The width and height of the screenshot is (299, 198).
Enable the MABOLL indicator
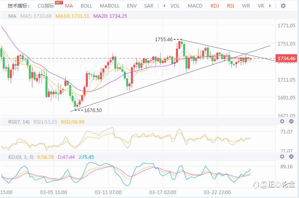[x=110, y=6]
